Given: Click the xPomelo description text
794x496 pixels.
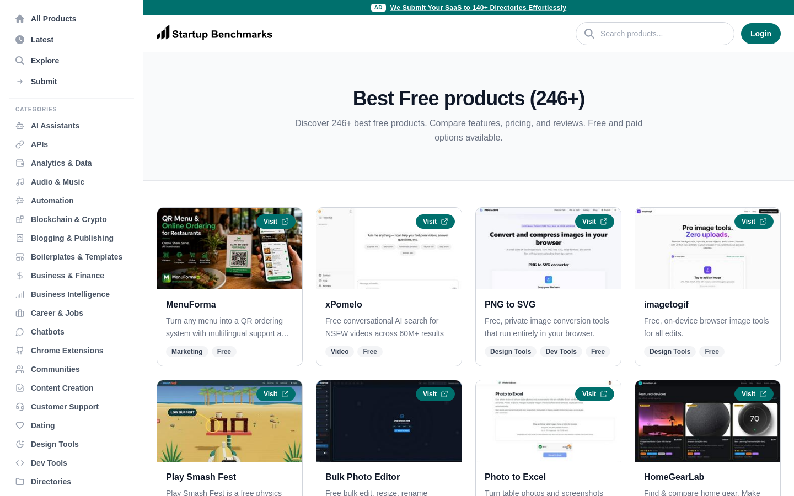Looking at the screenshot, I should click(385, 327).
